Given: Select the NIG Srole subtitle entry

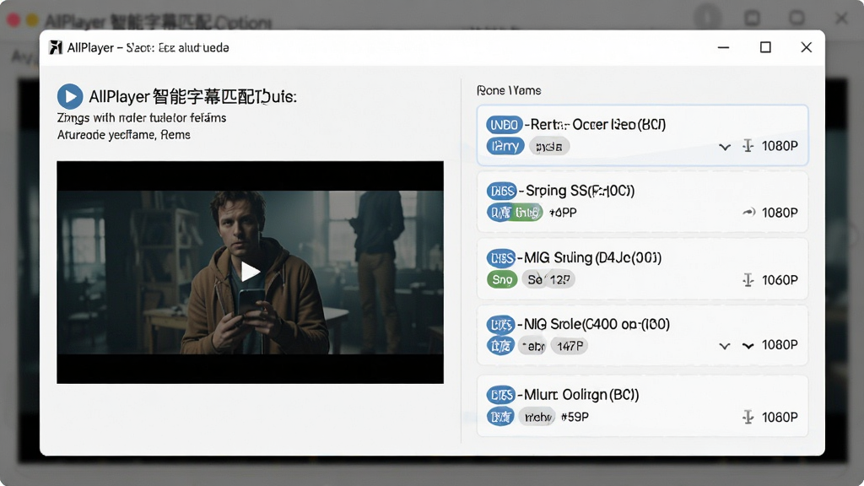Looking at the screenshot, I should click(642, 335).
